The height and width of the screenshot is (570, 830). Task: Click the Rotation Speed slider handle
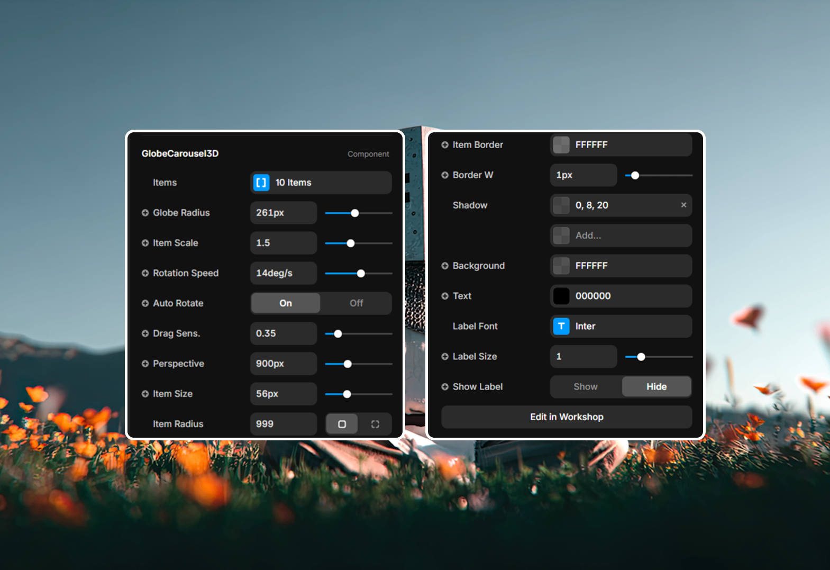(361, 274)
